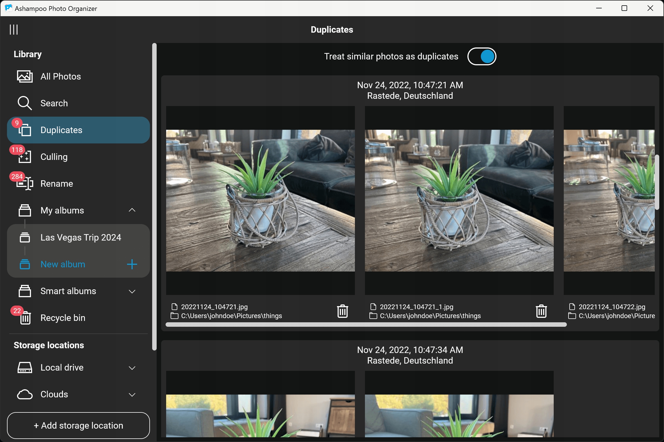Image resolution: width=664 pixels, height=442 pixels.
Task: Open the Las Vegas Trip 2024 album
Action: (80, 237)
